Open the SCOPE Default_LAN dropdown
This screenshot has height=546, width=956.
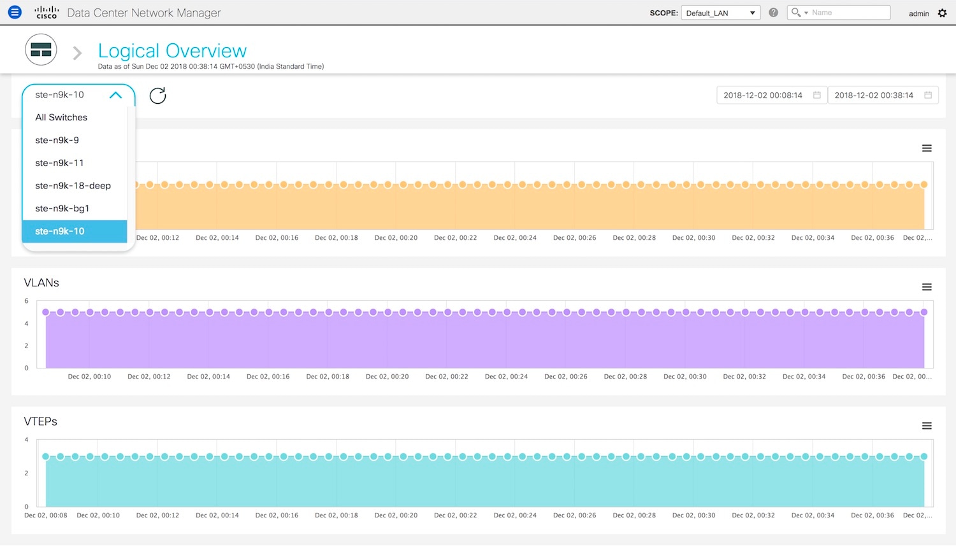[x=721, y=13]
